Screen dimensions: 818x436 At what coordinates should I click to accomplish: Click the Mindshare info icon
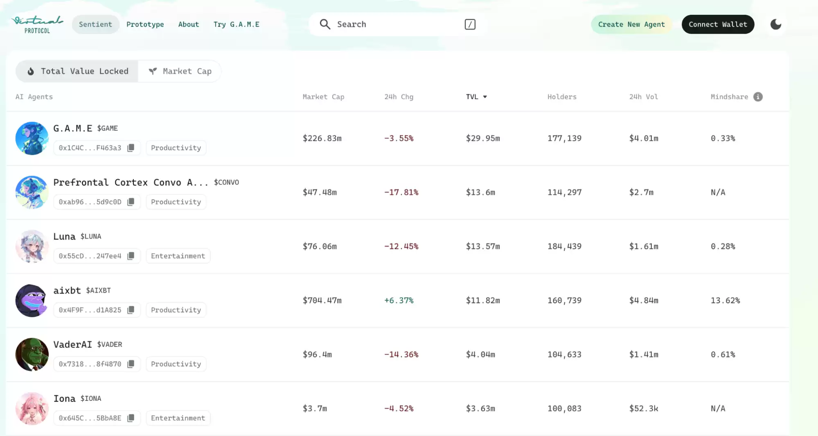click(x=758, y=97)
